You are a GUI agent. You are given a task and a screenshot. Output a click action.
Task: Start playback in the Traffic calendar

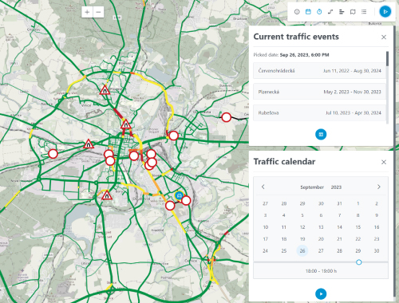tap(321, 294)
